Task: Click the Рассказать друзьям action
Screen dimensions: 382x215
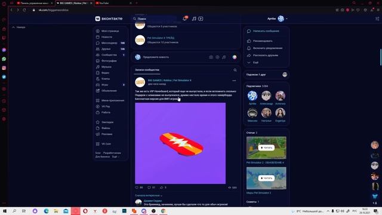Action: tap(265, 56)
